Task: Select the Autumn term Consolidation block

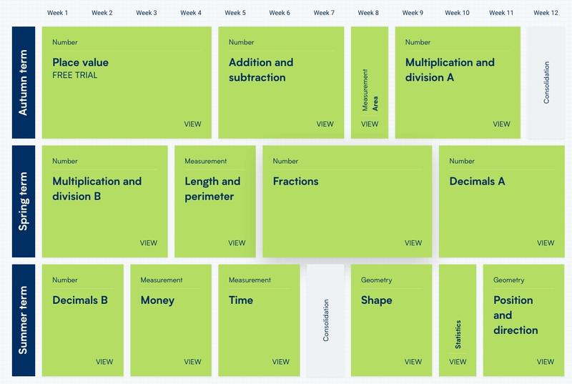Action: [546, 82]
